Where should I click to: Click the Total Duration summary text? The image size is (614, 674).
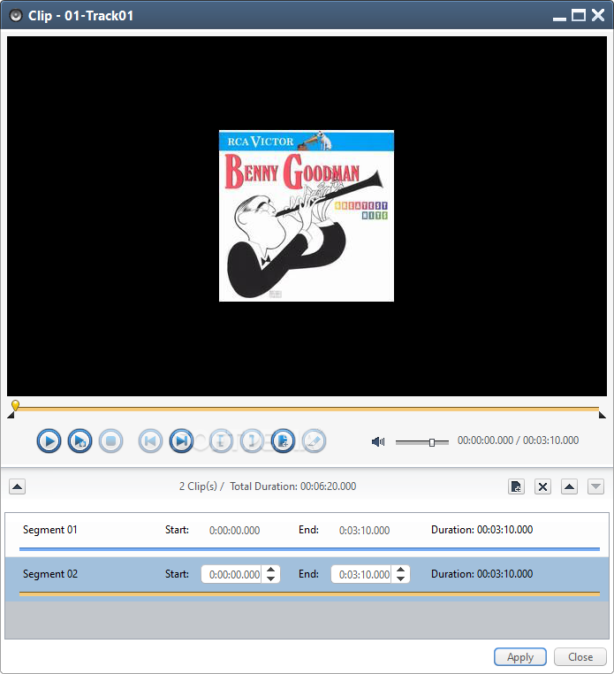click(x=292, y=486)
